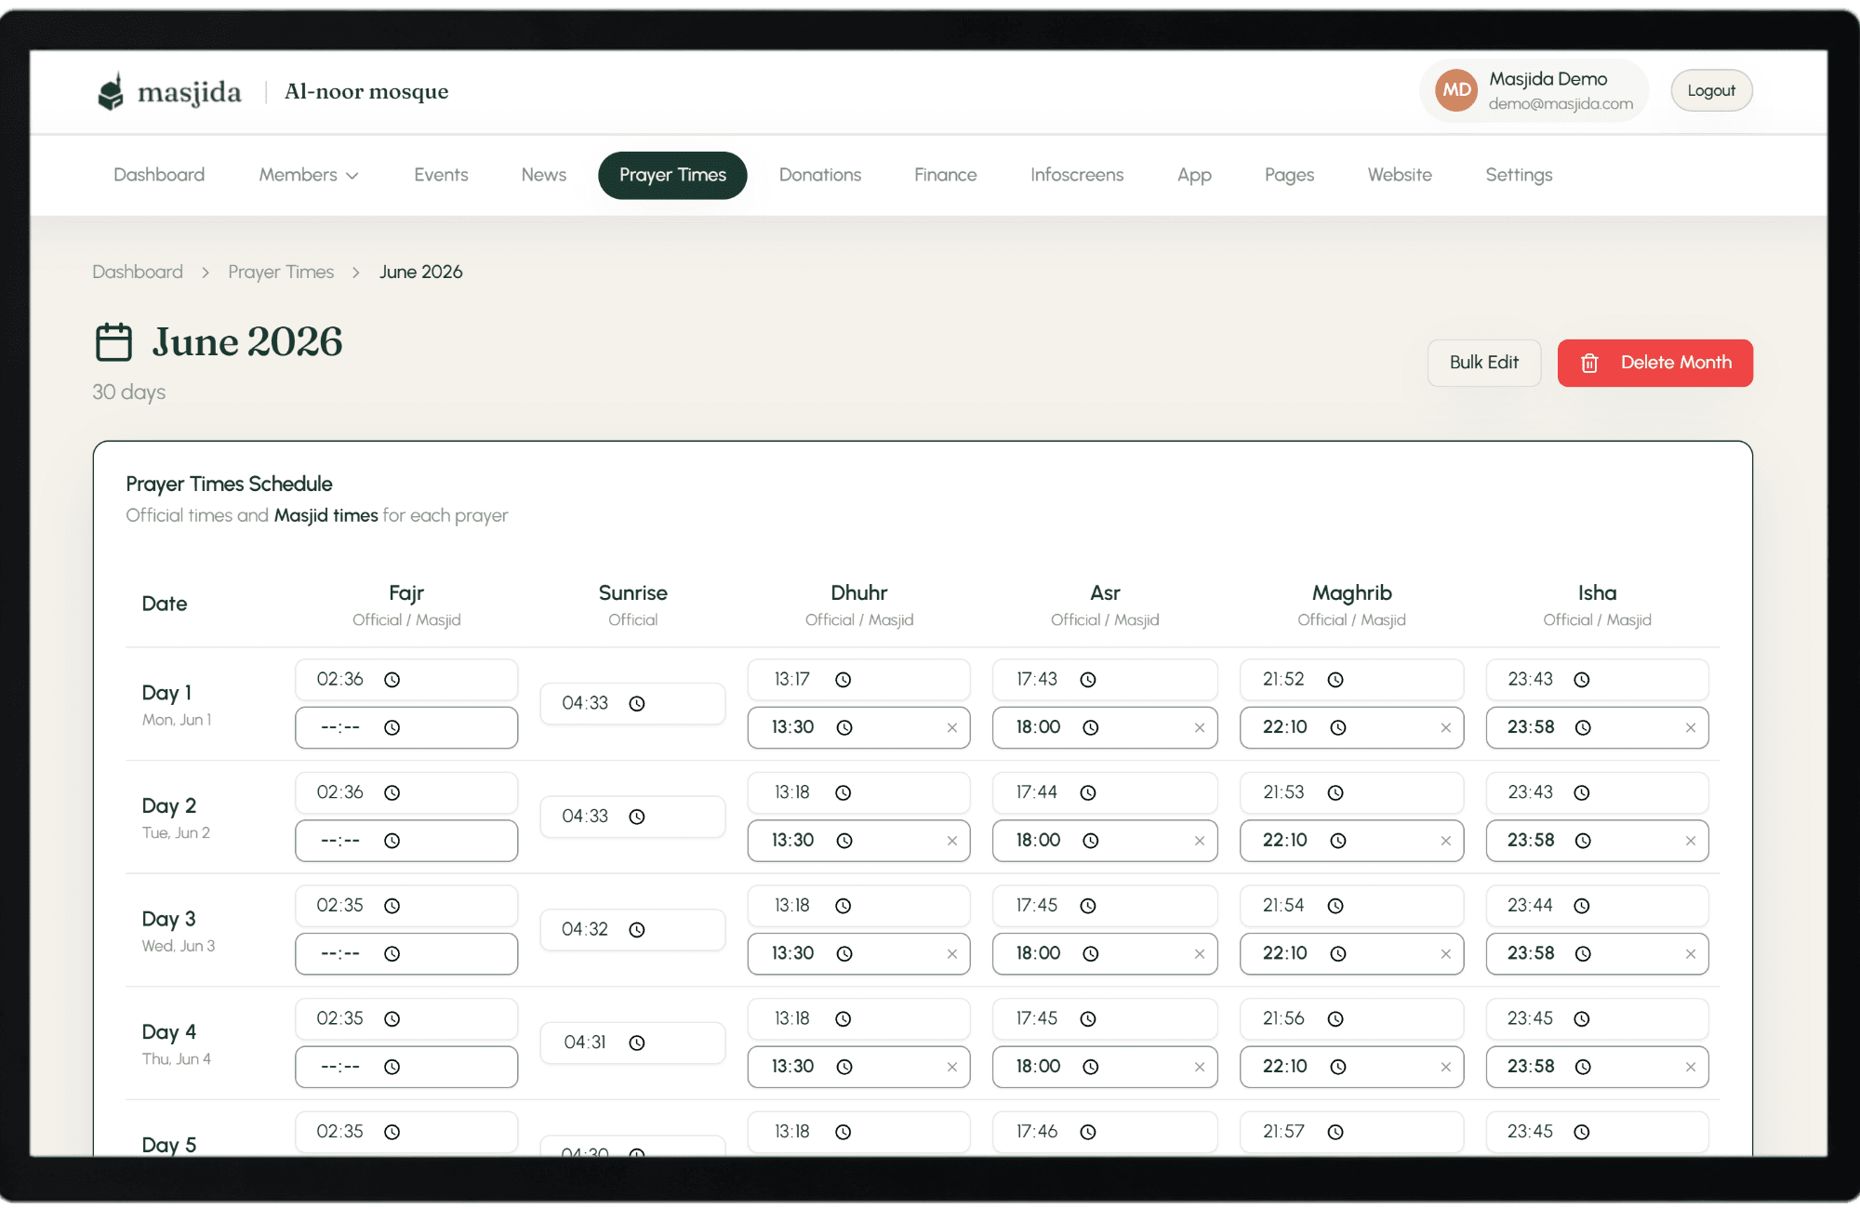1860x1209 pixels.
Task: Open clock picker for Day 4 Sunrise 04:31
Action: [637, 1043]
